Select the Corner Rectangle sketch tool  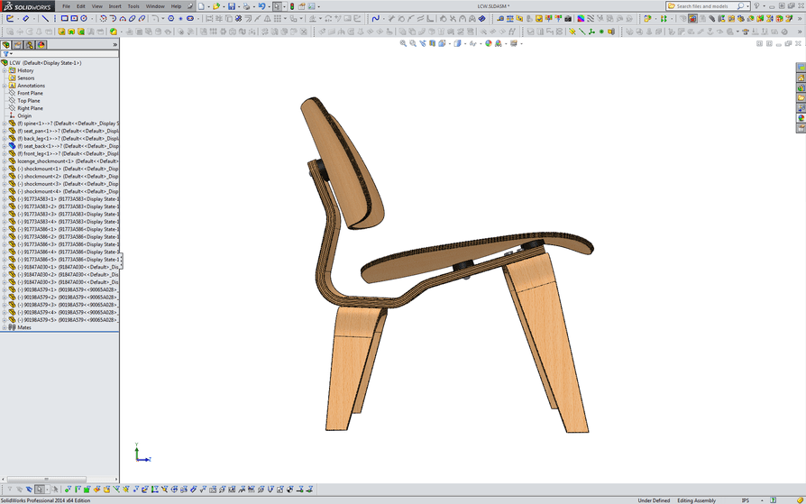pyautogui.click(x=64, y=19)
